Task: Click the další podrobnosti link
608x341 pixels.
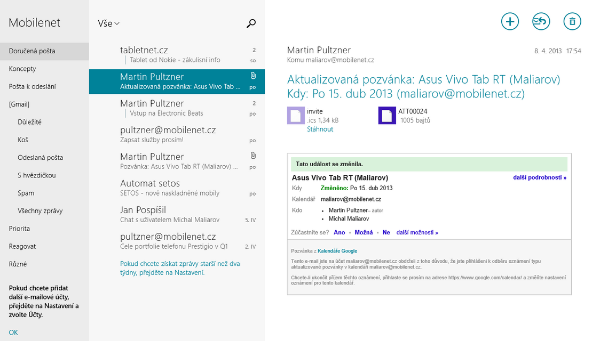Action: [x=540, y=177]
